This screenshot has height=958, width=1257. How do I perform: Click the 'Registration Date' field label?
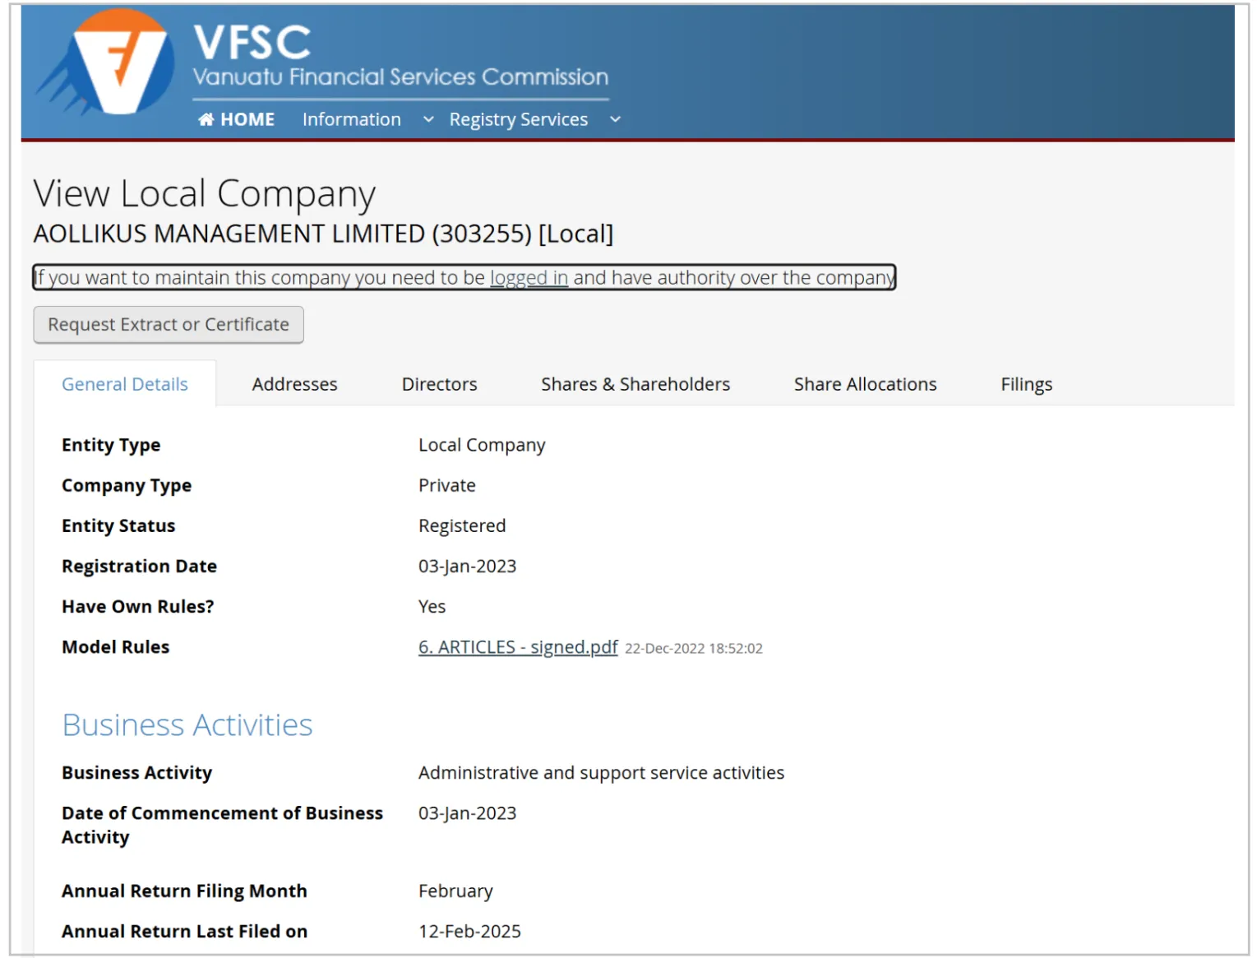click(140, 566)
